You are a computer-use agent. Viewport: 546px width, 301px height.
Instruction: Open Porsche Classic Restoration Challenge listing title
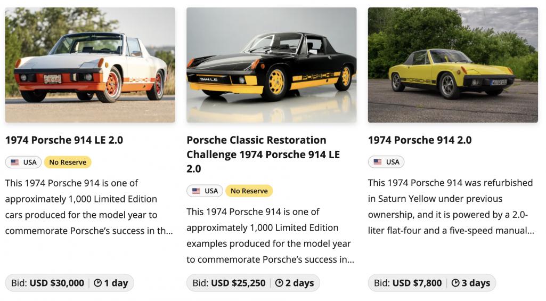(263, 154)
